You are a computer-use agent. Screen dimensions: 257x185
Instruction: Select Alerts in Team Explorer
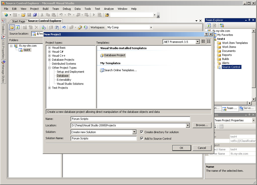pos(226,63)
